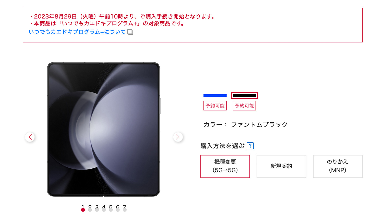
Task: Jump to image 2 carousel dot
Action: click(90, 210)
